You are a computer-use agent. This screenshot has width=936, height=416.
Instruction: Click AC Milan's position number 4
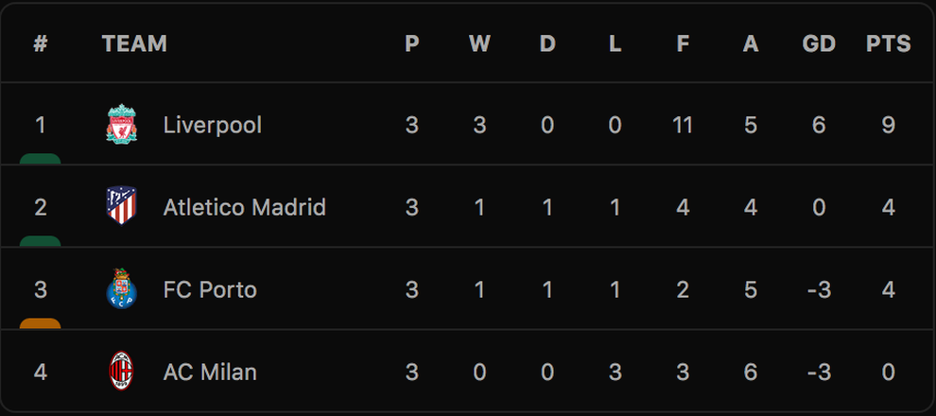pos(40,373)
